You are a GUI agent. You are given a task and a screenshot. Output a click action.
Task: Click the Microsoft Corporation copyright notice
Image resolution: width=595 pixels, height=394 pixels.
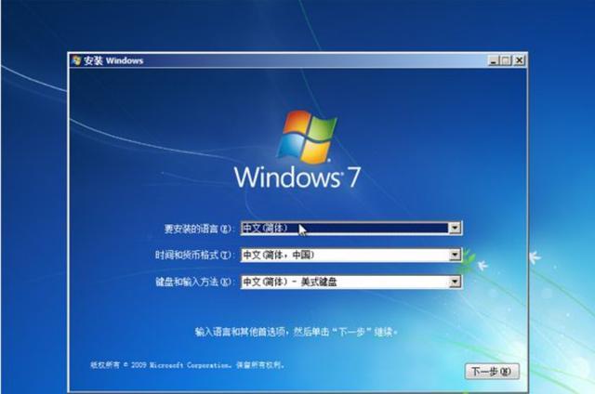(x=187, y=365)
